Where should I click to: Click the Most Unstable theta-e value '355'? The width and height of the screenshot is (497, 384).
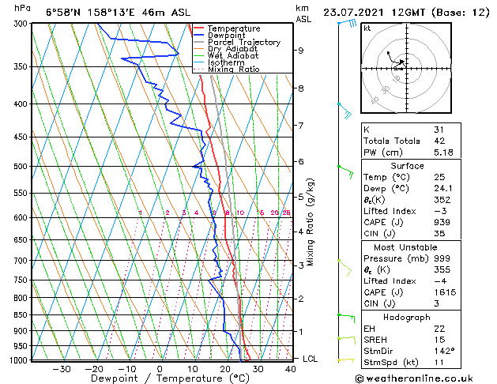[x=442, y=269]
